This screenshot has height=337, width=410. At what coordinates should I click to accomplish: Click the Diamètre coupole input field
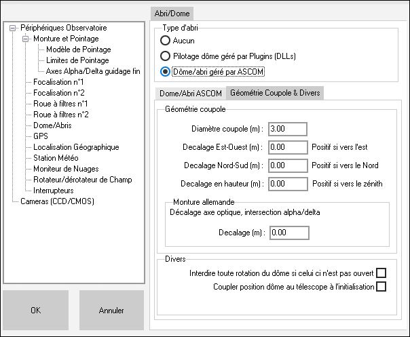pyautogui.click(x=288, y=129)
